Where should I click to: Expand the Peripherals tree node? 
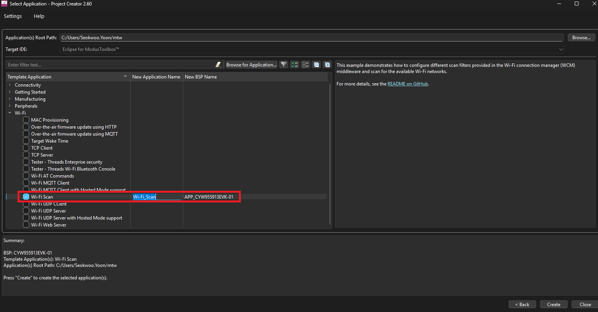(10, 106)
